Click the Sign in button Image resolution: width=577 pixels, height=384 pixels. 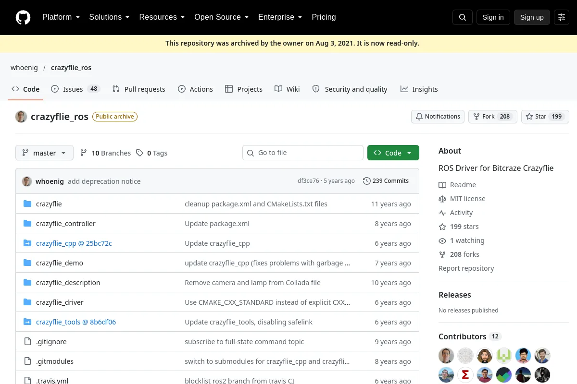tap(493, 17)
